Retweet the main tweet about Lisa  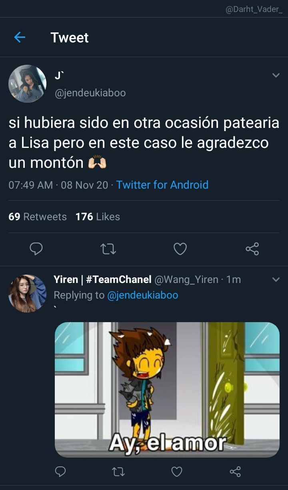click(x=108, y=249)
